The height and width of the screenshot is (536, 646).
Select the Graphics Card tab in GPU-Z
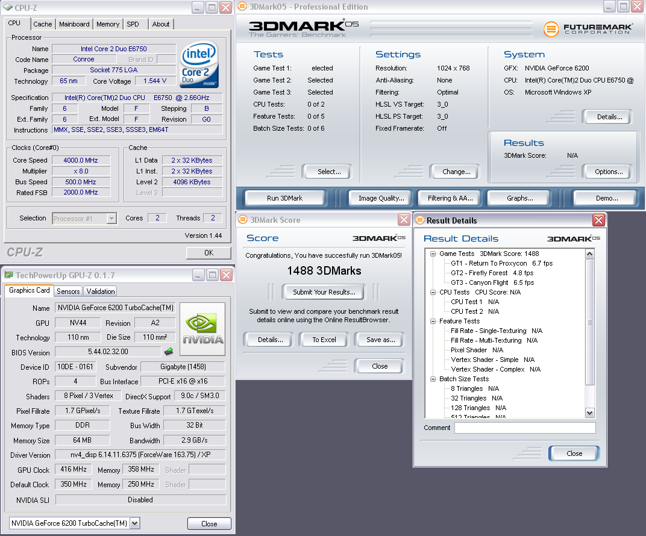30,290
